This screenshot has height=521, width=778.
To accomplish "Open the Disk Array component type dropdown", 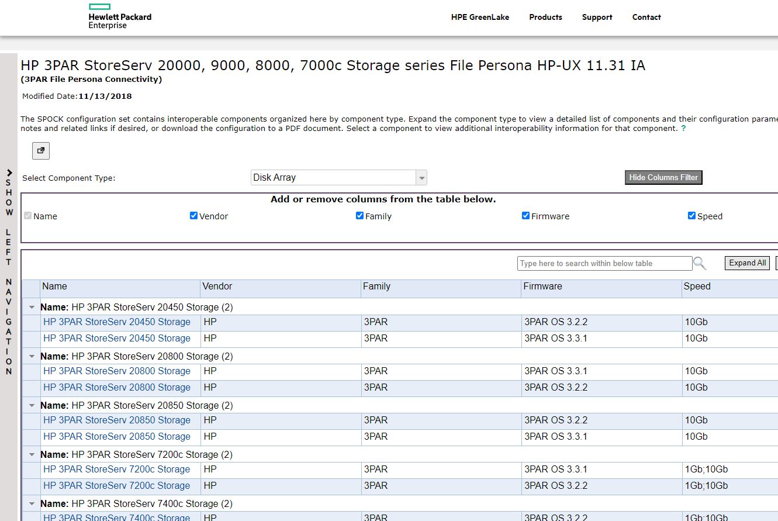I will [x=339, y=178].
